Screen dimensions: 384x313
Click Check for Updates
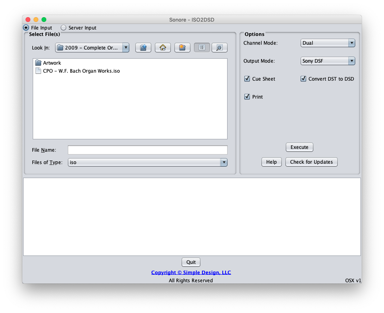pos(311,162)
